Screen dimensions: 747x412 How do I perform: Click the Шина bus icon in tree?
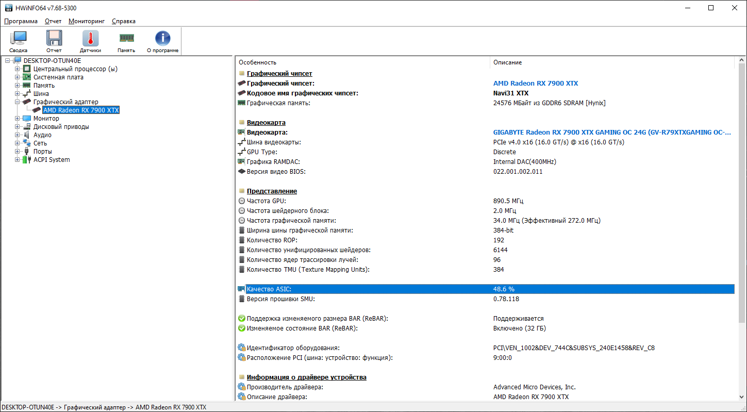coord(27,94)
